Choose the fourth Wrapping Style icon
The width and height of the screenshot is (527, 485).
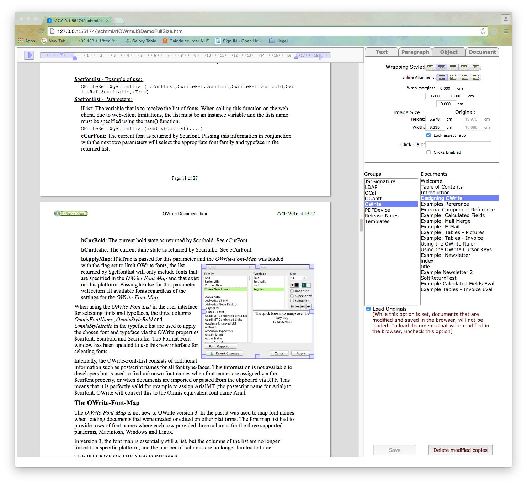tap(464, 67)
